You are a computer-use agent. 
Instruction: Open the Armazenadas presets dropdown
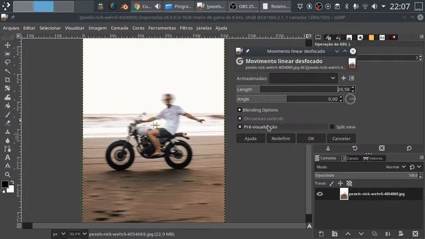coord(303,78)
